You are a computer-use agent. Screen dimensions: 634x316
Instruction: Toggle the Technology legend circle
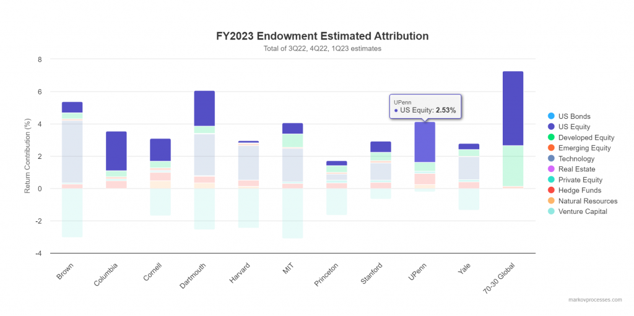tap(550, 158)
